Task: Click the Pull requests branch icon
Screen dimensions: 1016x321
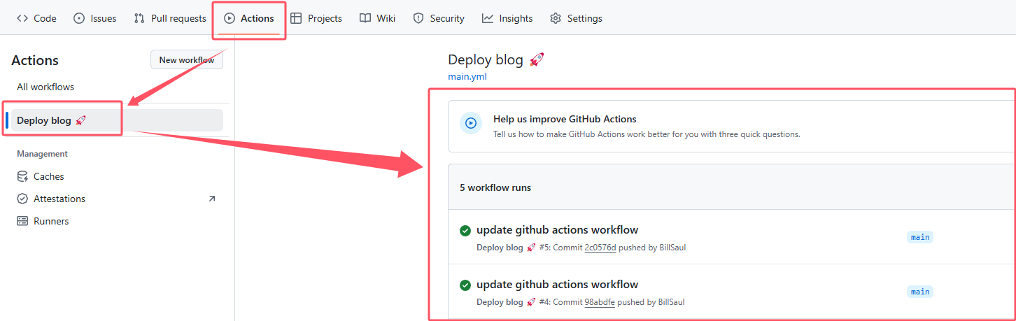Action: point(139,18)
